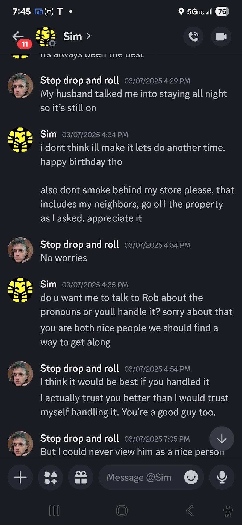
Task: Expand Sim's profile via the chevron
Action: (x=88, y=36)
